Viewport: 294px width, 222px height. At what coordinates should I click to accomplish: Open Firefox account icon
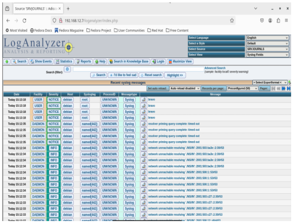[270, 21]
